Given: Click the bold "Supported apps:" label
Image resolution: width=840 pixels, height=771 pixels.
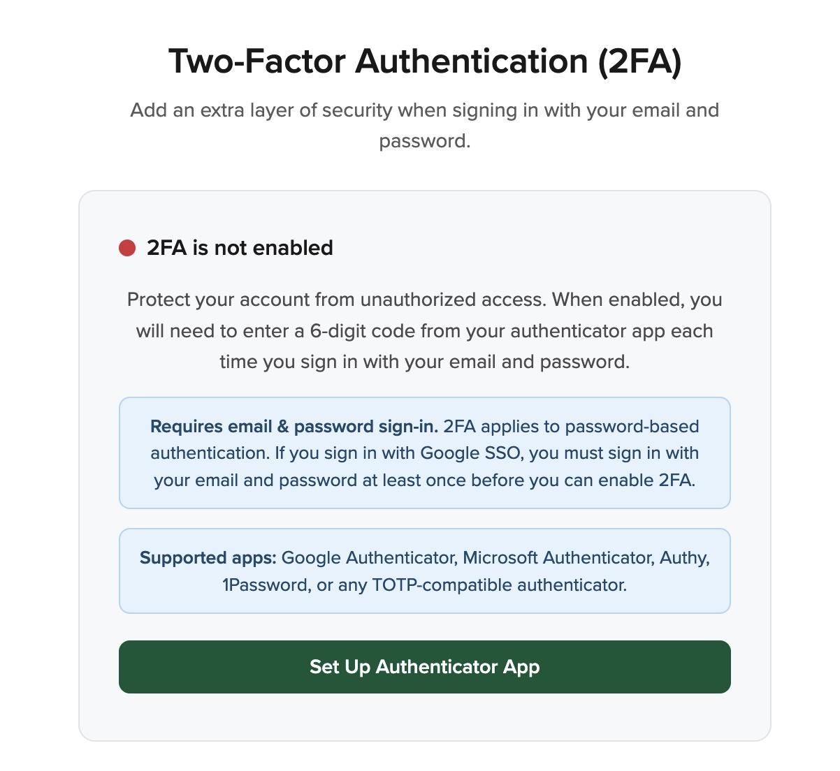Looking at the screenshot, I should tap(208, 558).
